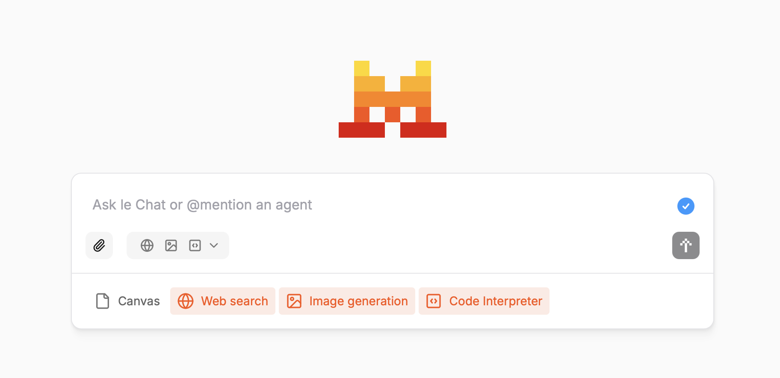Click the Mistral pixel-art logo

point(393,99)
